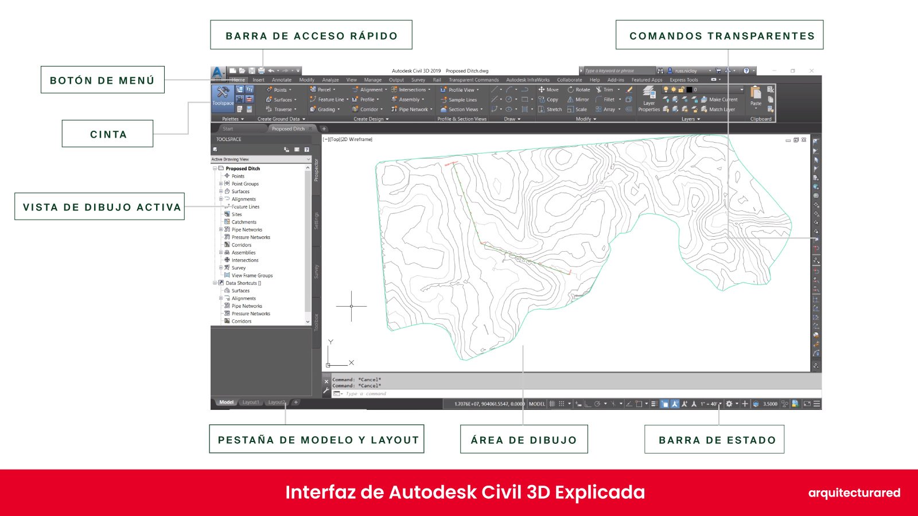The height and width of the screenshot is (516, 918).
Task: Undo the last action with Undo arrow
Action: point(271,71)
